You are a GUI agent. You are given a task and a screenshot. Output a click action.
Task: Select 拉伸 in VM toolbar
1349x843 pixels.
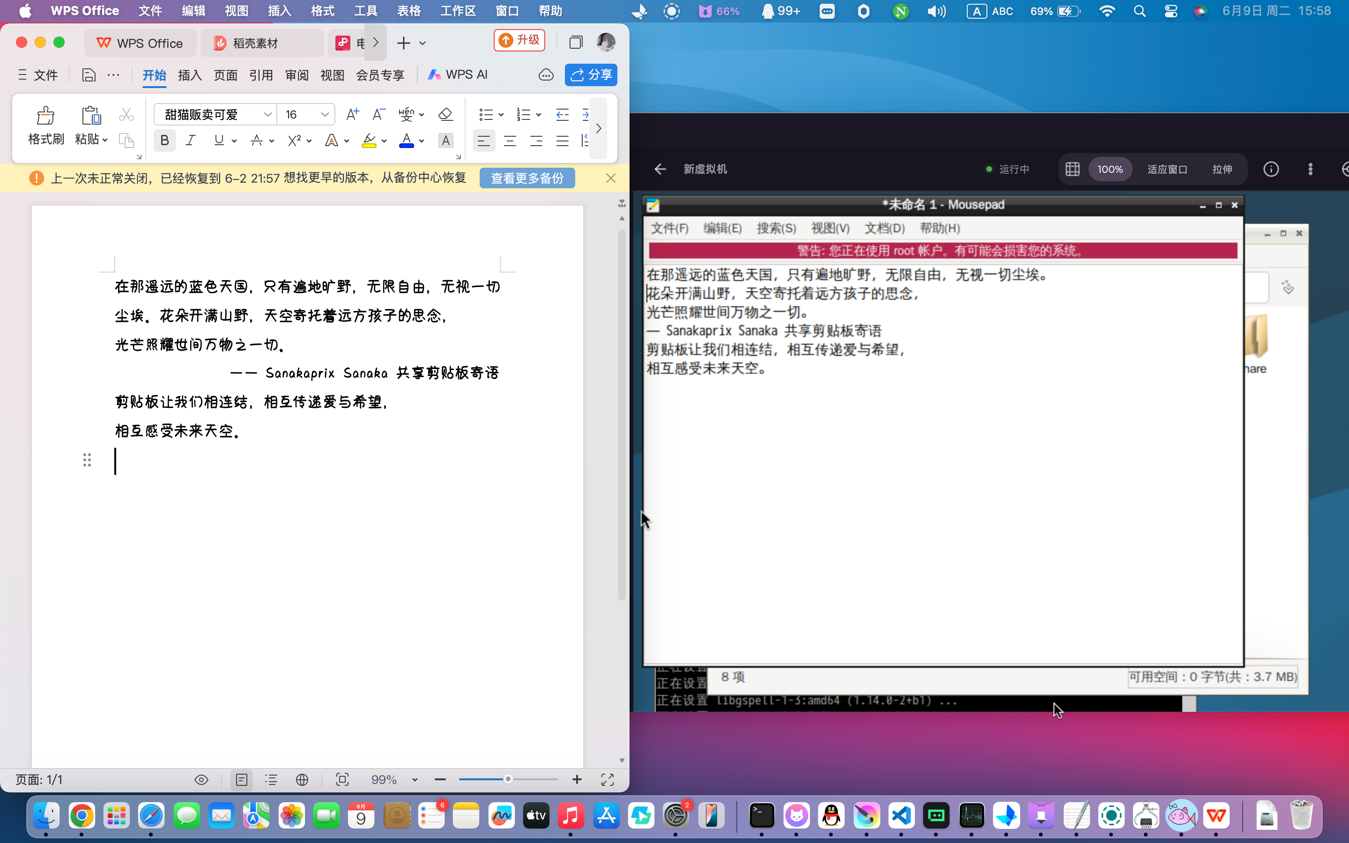(x=1222, y=169)
